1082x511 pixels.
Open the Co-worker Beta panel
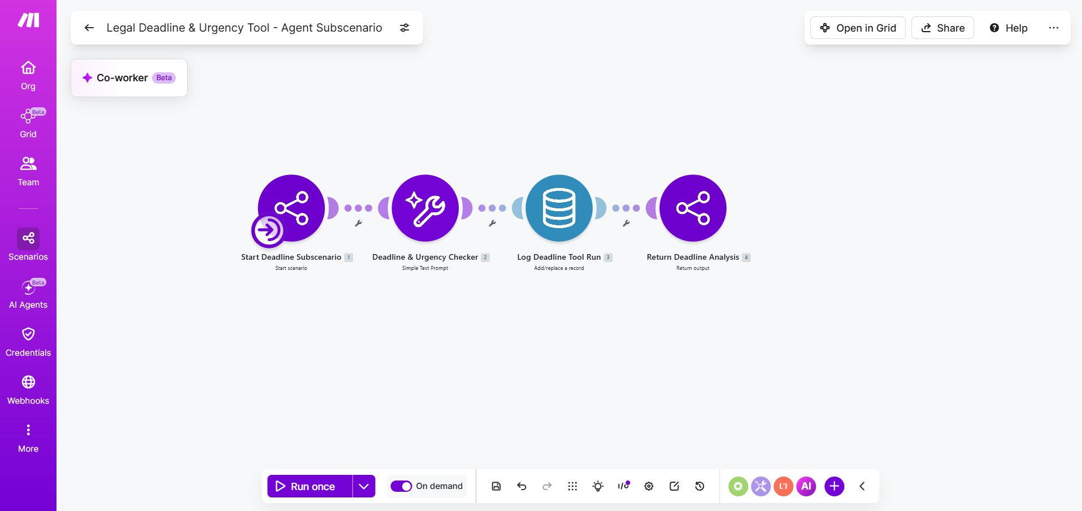pos(129,78)
